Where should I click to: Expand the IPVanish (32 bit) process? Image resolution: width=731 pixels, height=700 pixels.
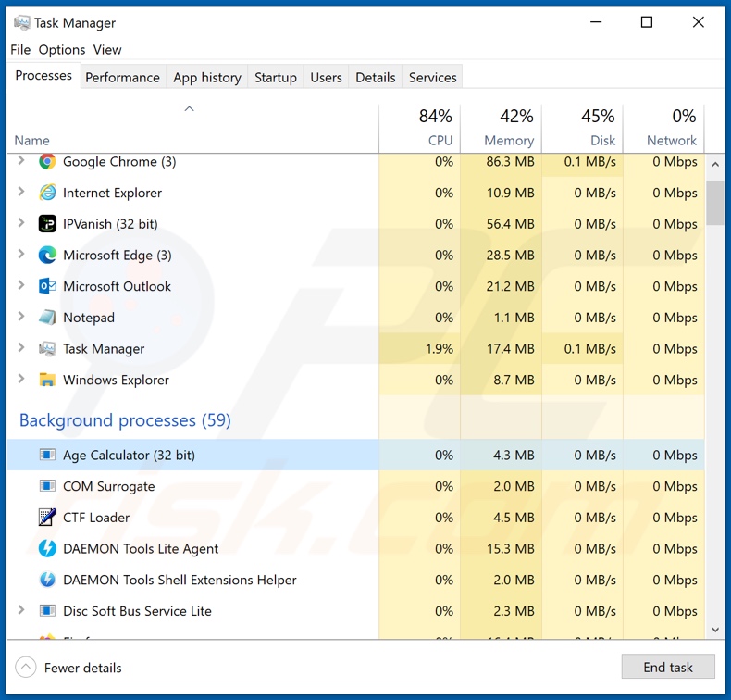(21, 223)
